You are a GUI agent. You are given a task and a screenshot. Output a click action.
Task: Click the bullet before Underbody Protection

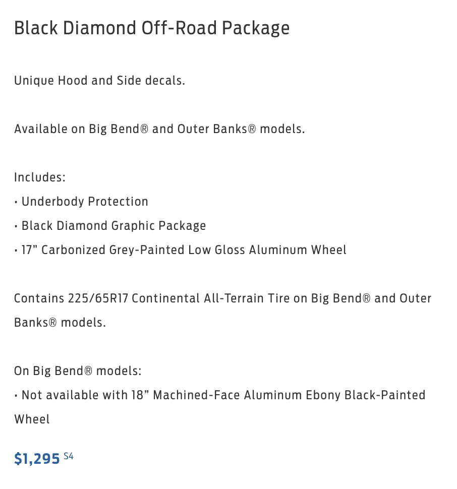coord(17,202)
